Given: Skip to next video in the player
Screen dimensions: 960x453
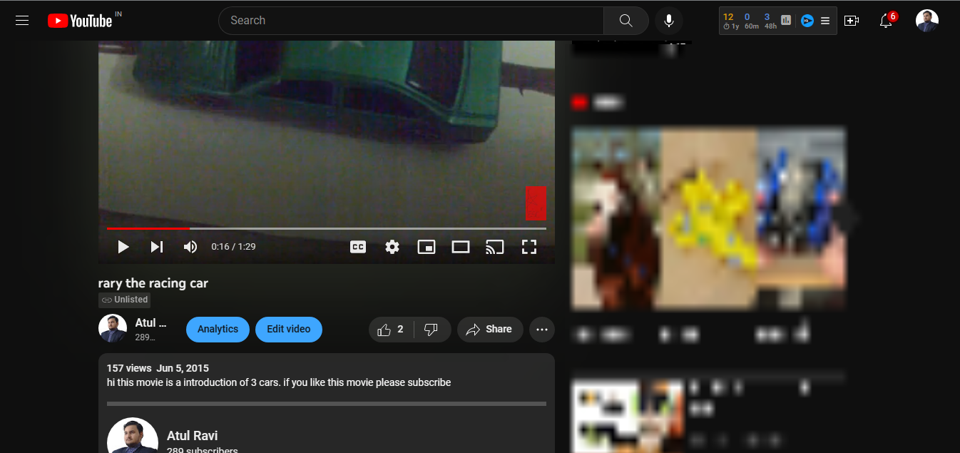Looking at the screenshot, I should click(x=157, y=247).
